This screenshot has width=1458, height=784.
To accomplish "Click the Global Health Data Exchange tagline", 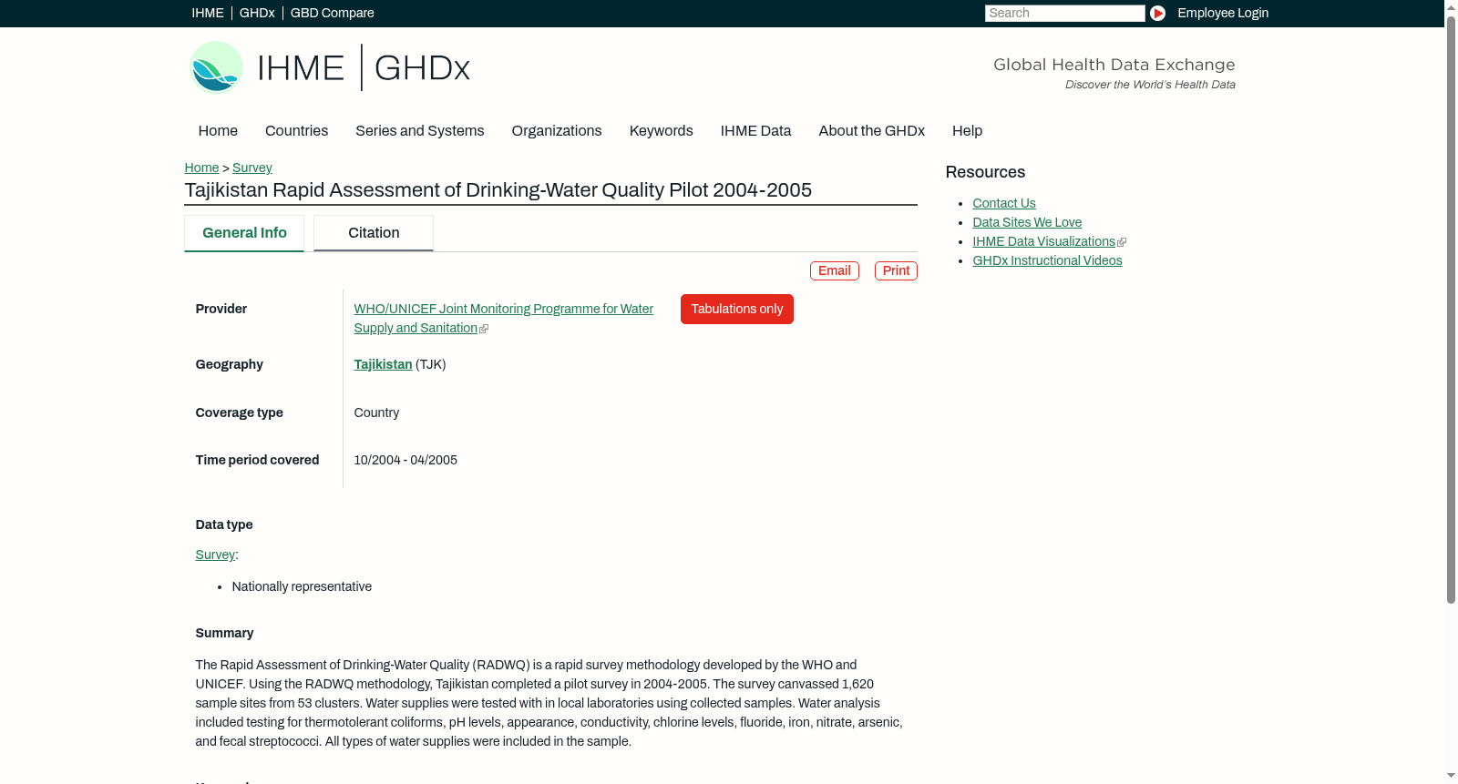I will click(x=1114, y=65).
